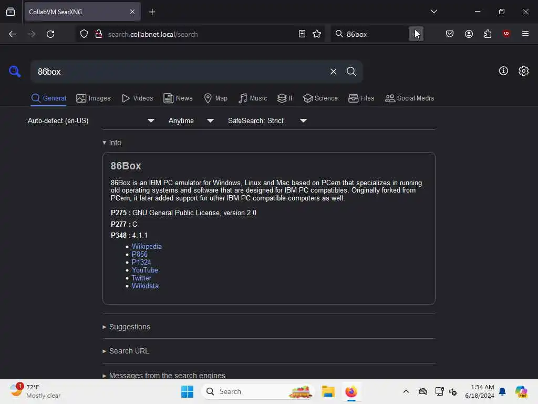Focus the SearXNG 86box search field
The image size is (538, 404).
coord(180,72)
